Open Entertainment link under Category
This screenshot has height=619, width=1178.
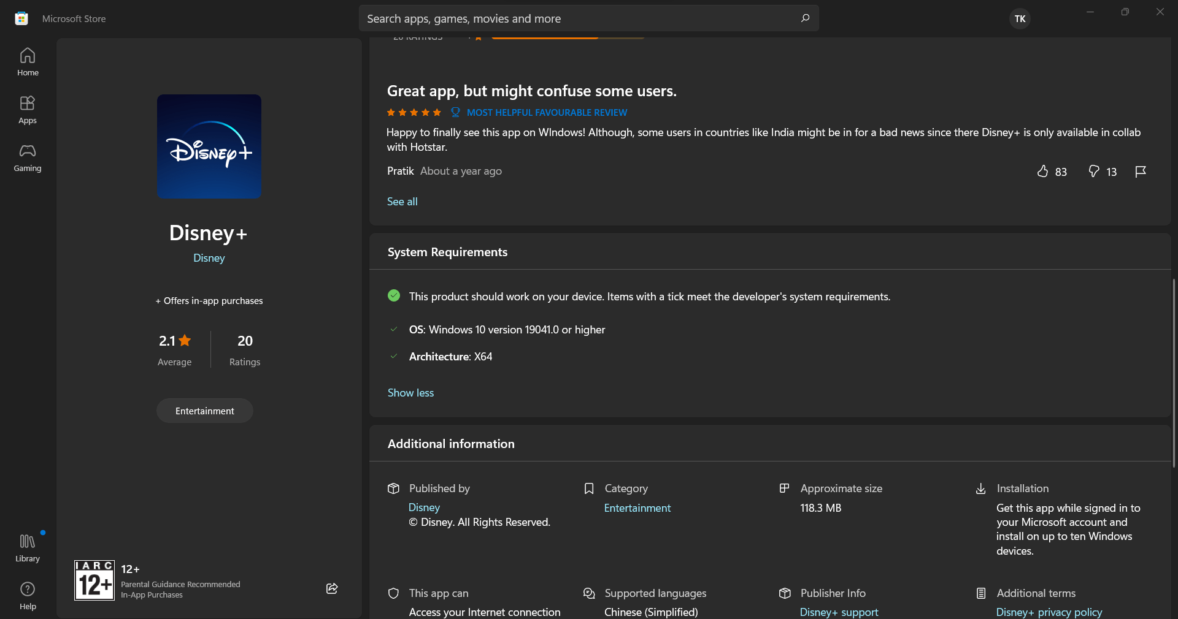tap(637, 508)
